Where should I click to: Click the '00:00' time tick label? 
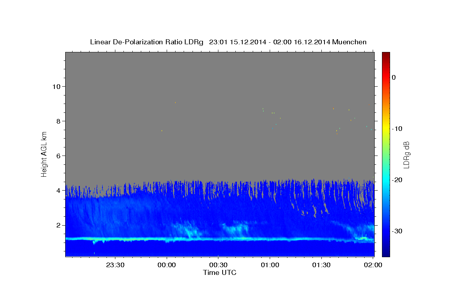(x=167, y=265)
